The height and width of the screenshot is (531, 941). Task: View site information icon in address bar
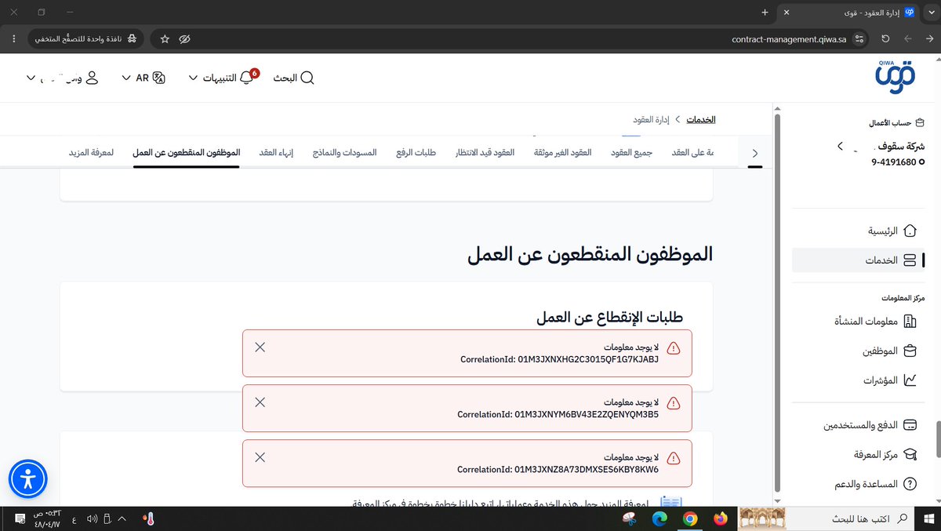(860, 38)
